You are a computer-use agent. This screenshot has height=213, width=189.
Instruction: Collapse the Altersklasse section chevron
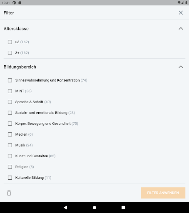[181, 29]
